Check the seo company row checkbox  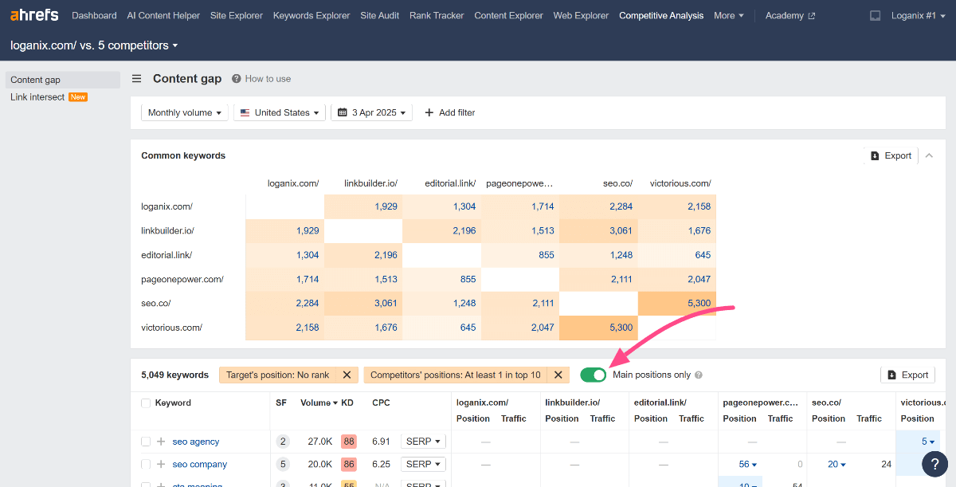(x=146, y=464)
